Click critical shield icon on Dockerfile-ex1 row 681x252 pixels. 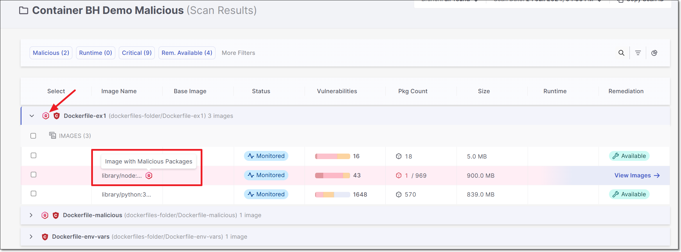pos(57,116)
